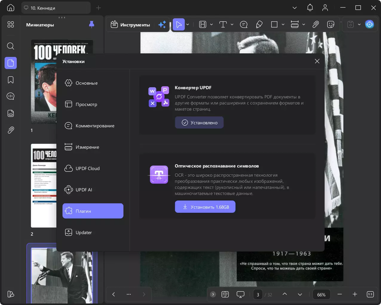Viewport: 381px width, 305px height.
Task: Open the Основные settings section
Action: 93,83
